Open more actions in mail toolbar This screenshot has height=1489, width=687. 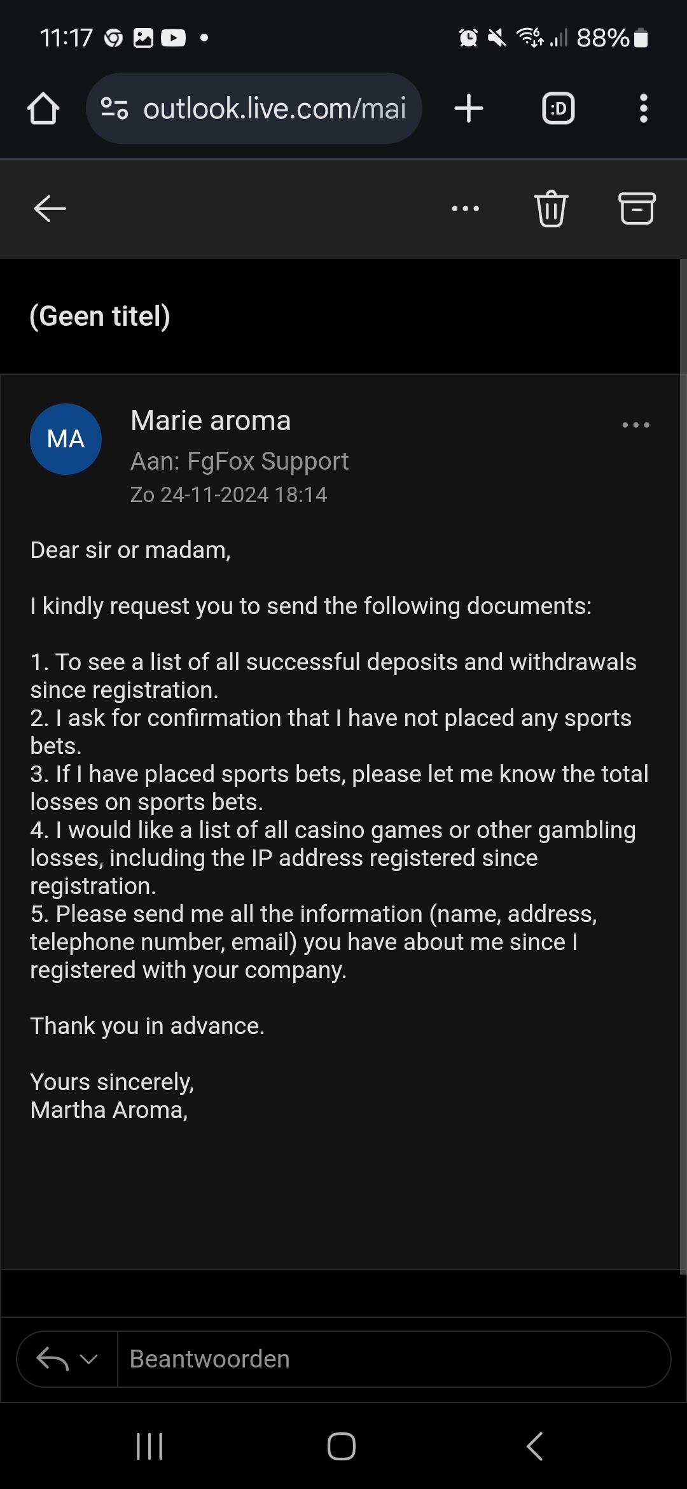(x=465, y=208)
